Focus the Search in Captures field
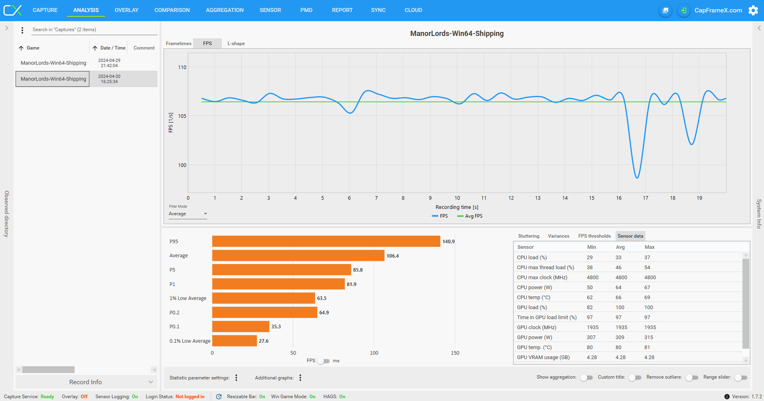Image resolution: width=764 pixels, height=401 pixels. pos(95,30)
